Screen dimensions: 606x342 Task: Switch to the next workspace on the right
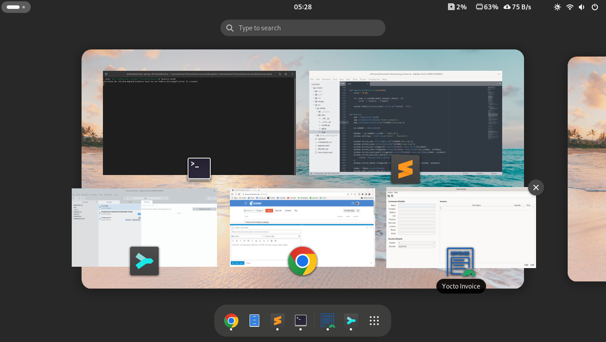tap(587, 169)
